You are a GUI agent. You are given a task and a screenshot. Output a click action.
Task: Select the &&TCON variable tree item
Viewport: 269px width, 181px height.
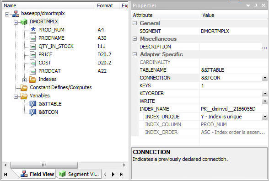[48, 112]
